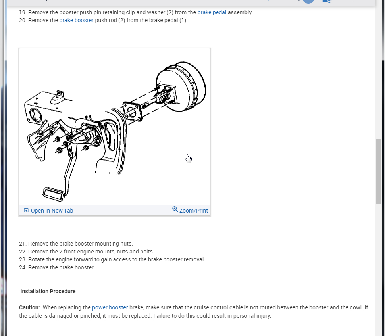Click the 'Open In New Tab' text link
Viewport: 385px width, 336px height.
coord(52,211)
